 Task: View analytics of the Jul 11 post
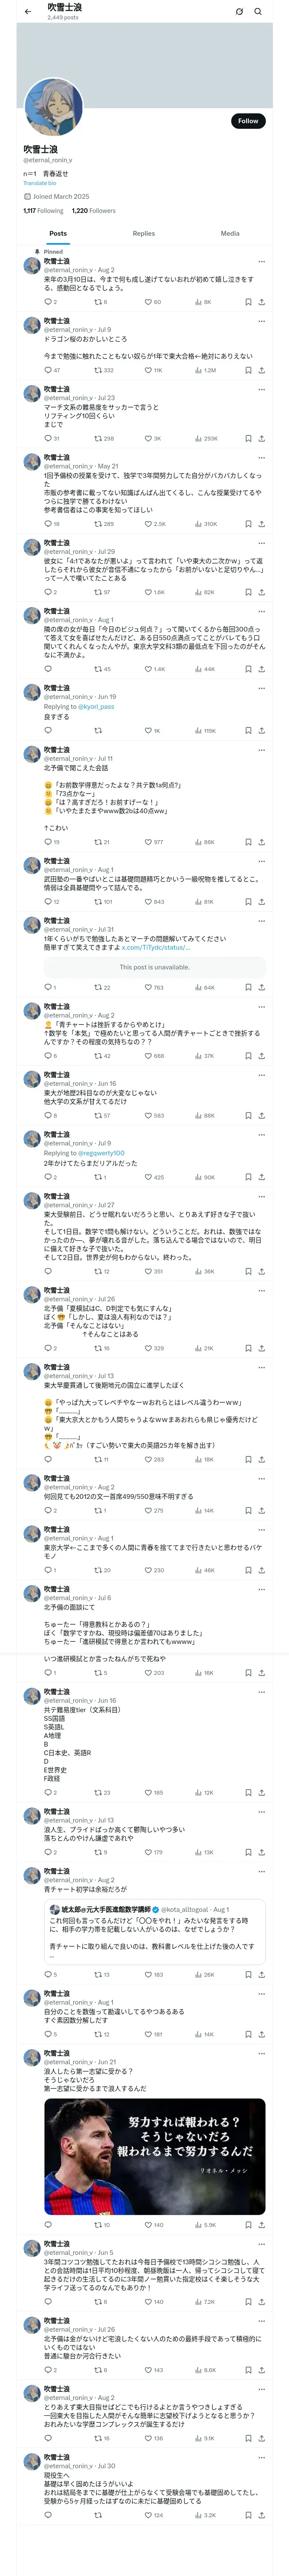coord(200,842)
